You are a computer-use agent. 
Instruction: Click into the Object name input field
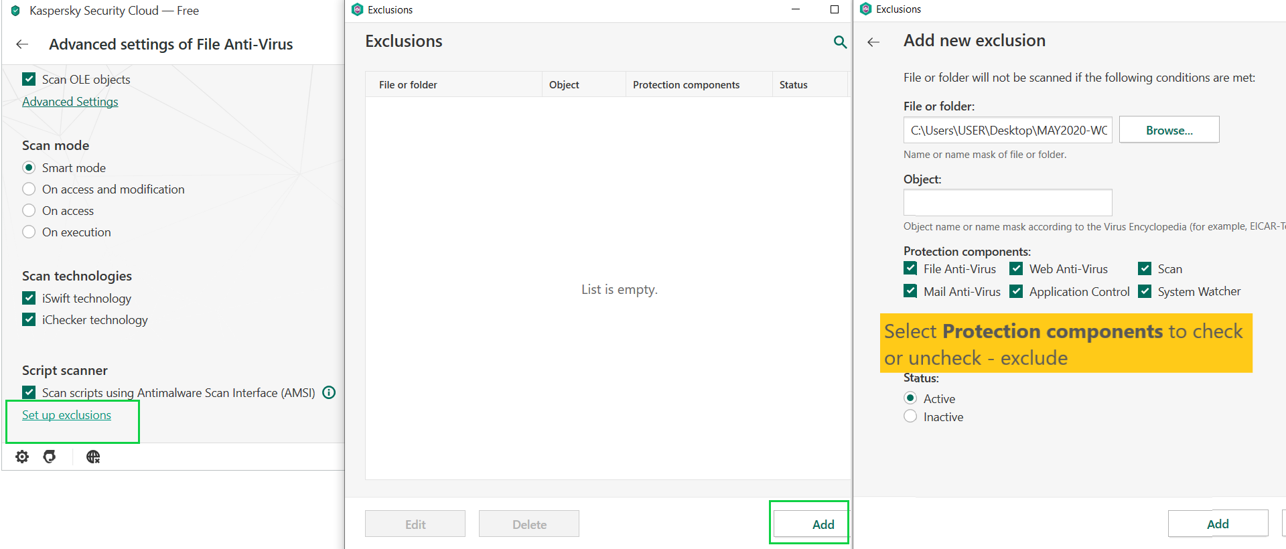pos(1007,202)
